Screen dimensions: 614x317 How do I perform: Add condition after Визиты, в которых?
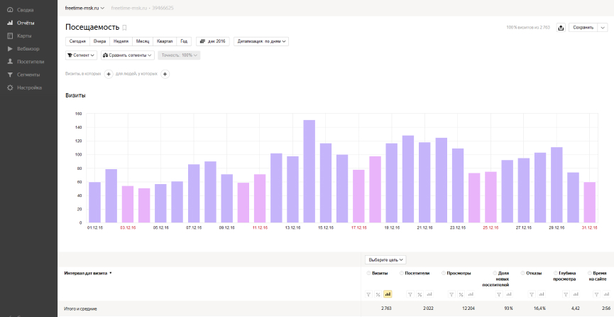click(109, 74)
